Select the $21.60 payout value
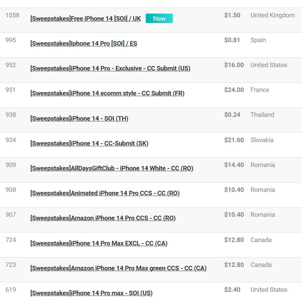Screen dimensions: 302x305 point(234,140)
